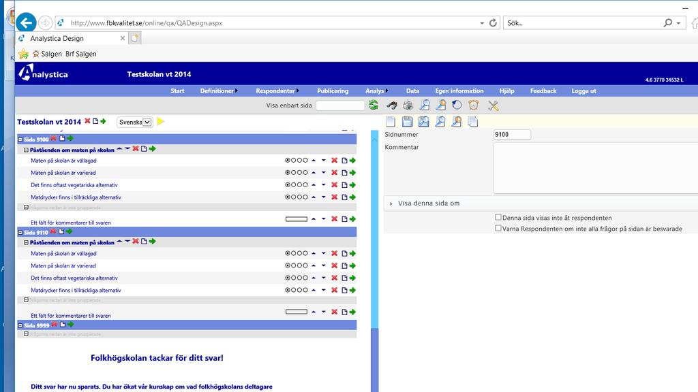698x392 pixels.
Task: Click into the Sidnummer field showing 9100
Action: coord(512,134)
